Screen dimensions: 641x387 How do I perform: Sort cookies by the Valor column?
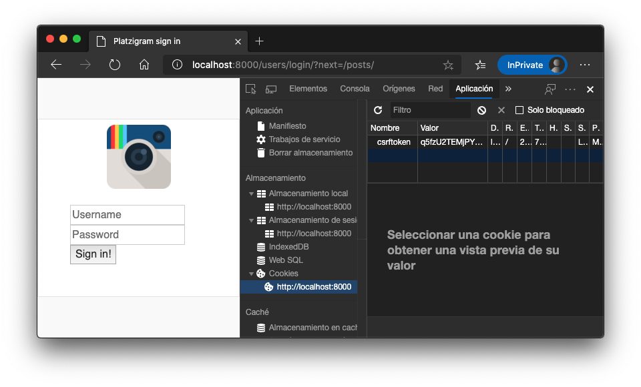(x=453, y=128)
